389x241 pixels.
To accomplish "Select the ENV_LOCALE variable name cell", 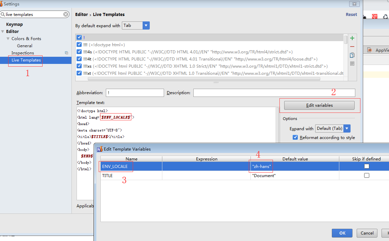I will [x=131, y=166].
